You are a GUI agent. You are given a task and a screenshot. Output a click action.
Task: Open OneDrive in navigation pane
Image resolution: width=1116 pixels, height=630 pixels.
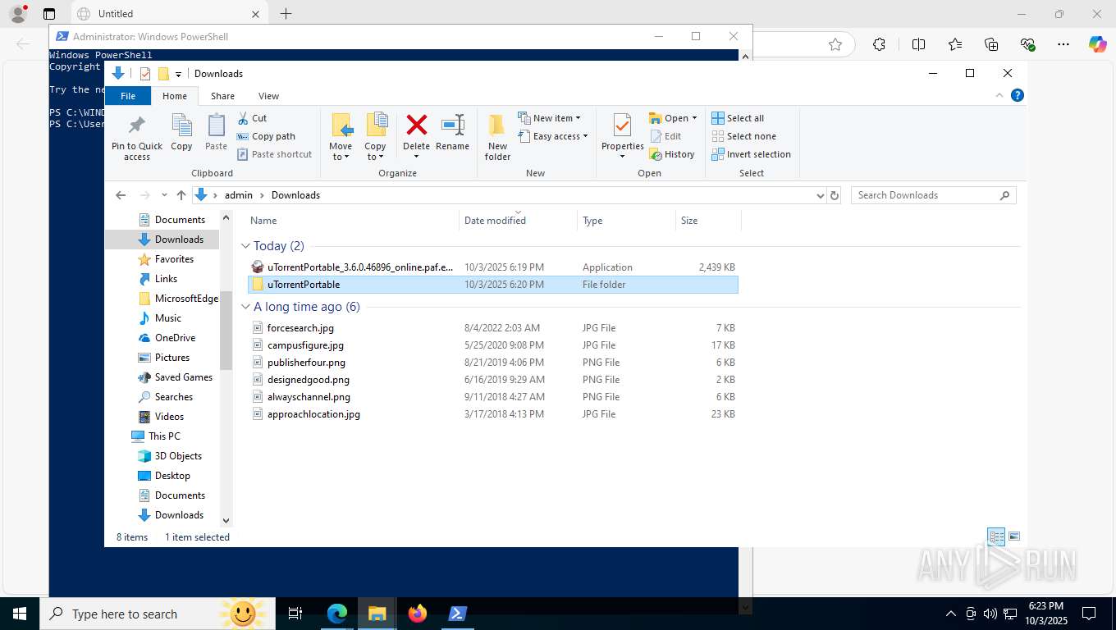click(x=167, y=338)
